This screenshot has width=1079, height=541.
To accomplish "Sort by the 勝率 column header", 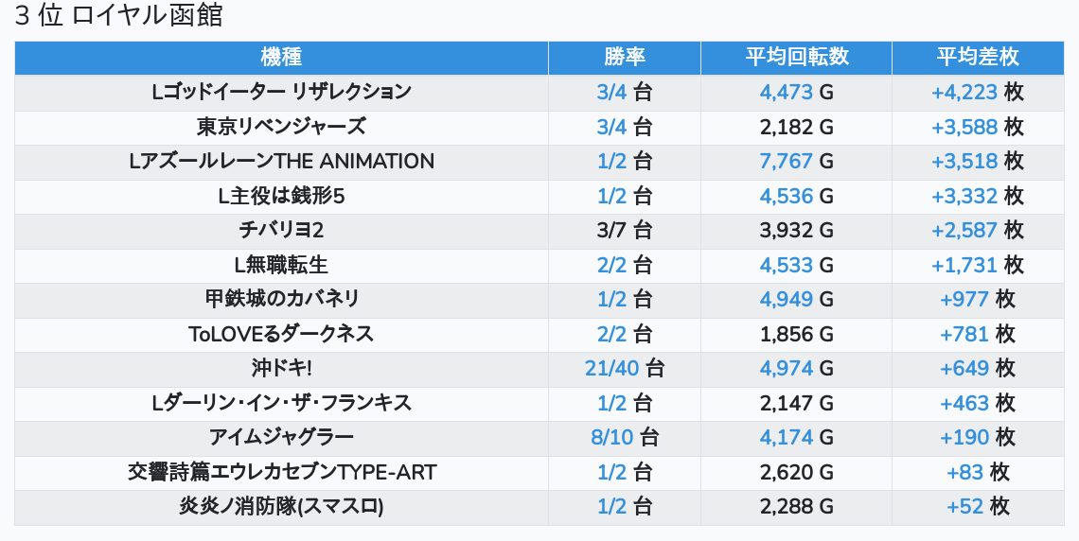I will [624, 57].
